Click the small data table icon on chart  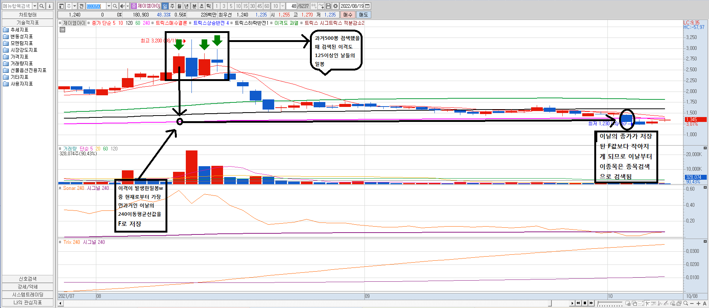tap(62, 30)
